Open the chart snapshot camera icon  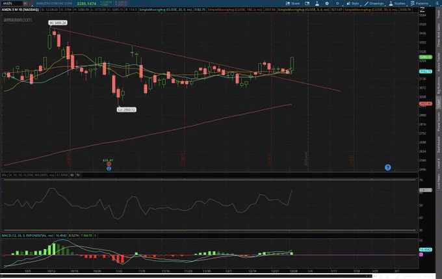pyautogui.click(x=307, y=3)
